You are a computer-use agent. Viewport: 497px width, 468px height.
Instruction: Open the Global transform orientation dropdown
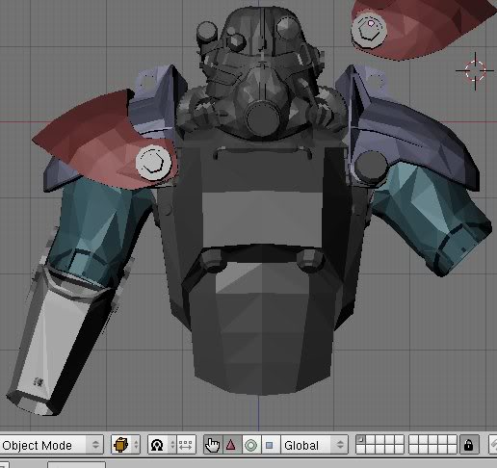[x=314, y=445]
